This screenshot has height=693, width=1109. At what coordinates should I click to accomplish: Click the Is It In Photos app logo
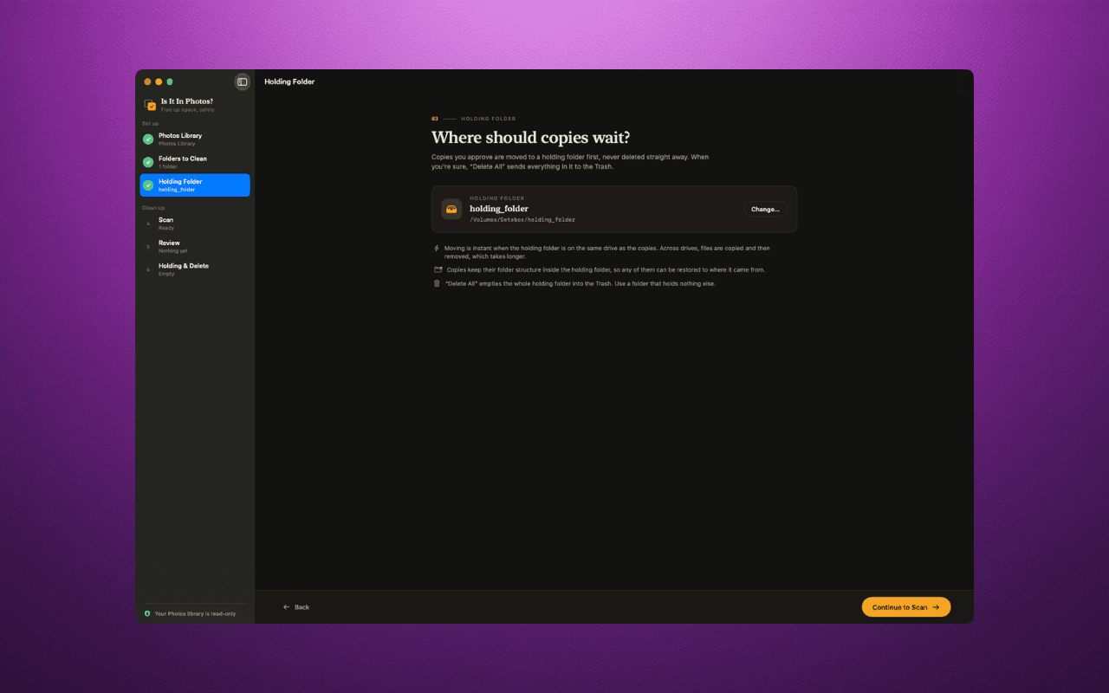pos(150,105)
